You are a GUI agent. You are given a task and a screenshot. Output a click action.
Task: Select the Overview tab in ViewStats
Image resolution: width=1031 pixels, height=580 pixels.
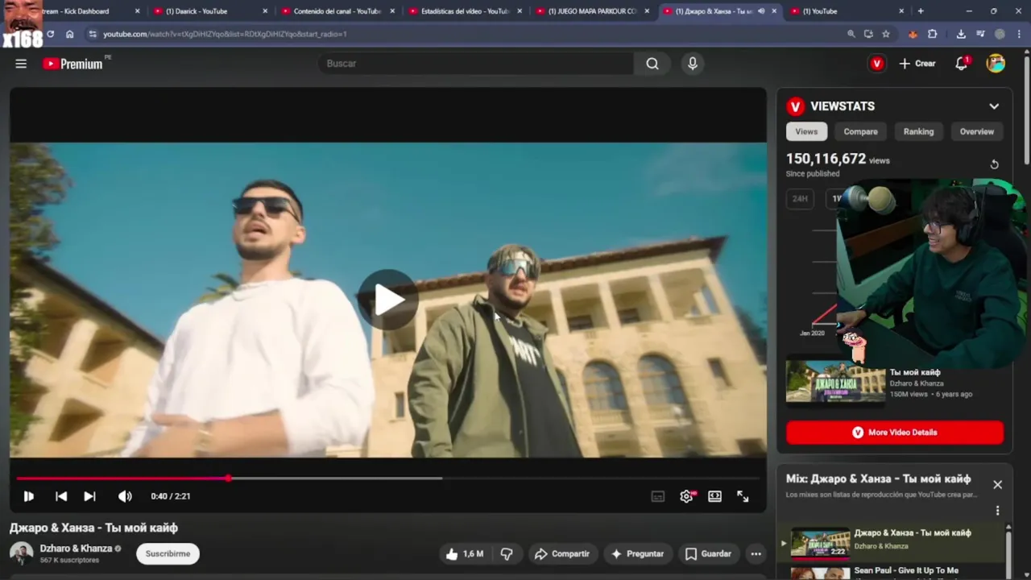(x=977, y=131)
